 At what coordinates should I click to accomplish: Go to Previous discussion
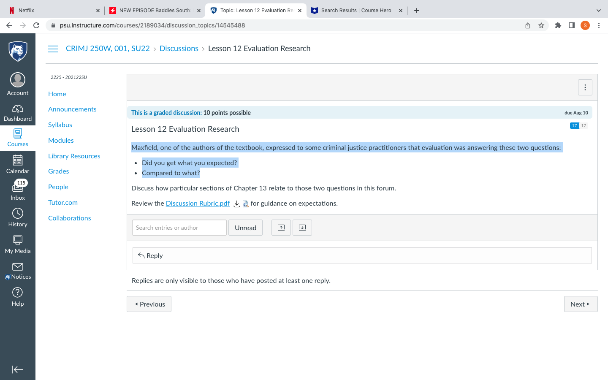149,304
